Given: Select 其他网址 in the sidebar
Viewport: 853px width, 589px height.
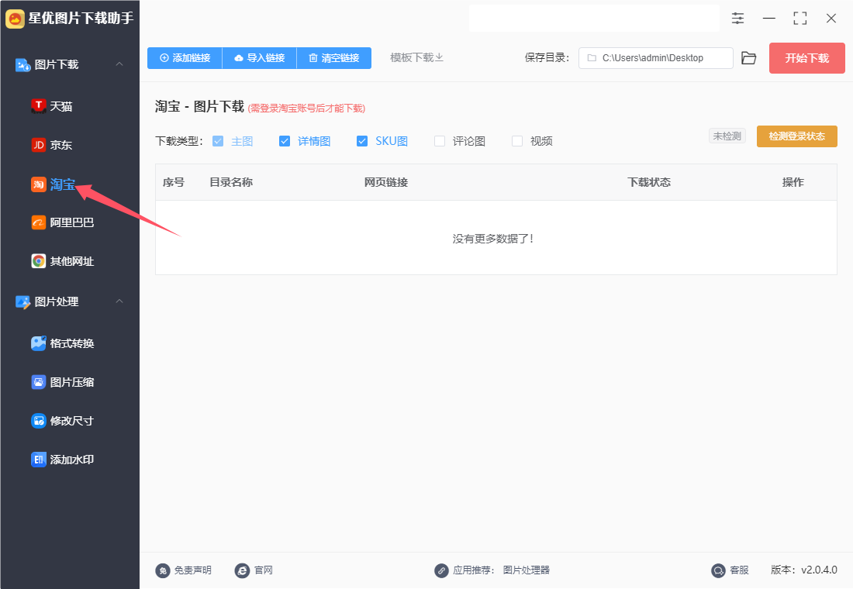Looking at the screenshot, I should pos(72,262).
